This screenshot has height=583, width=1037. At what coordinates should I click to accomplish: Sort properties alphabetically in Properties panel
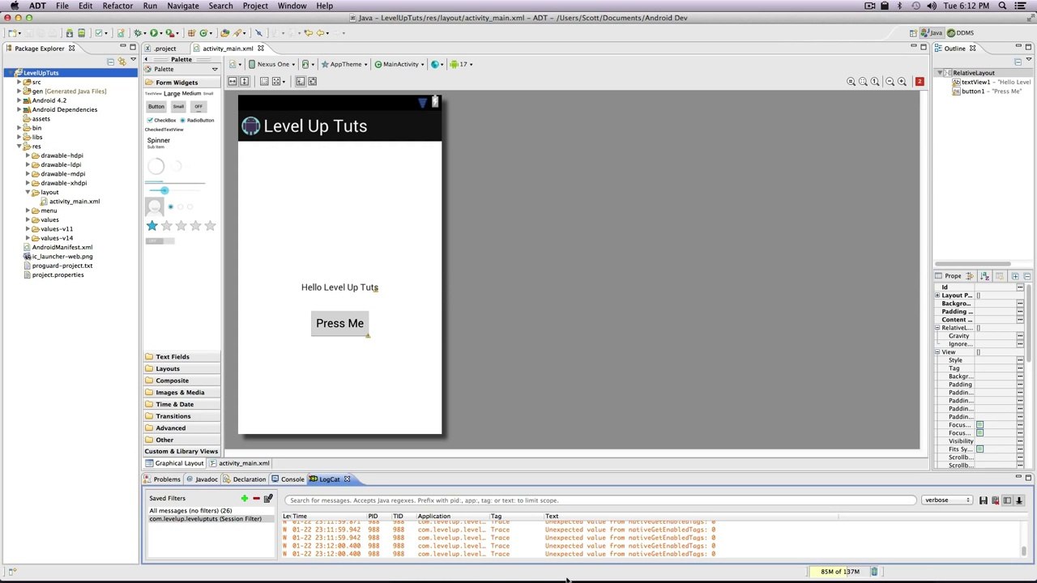click(984, 276)
